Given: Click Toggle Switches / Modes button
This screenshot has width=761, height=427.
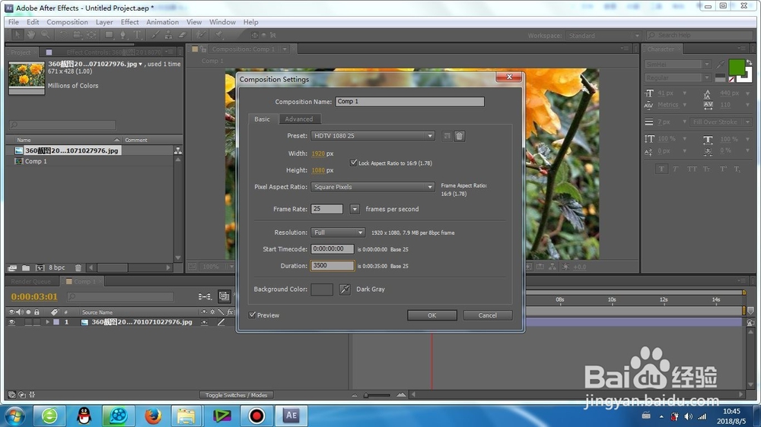Looking at the screenshot, I should point(237,395).
